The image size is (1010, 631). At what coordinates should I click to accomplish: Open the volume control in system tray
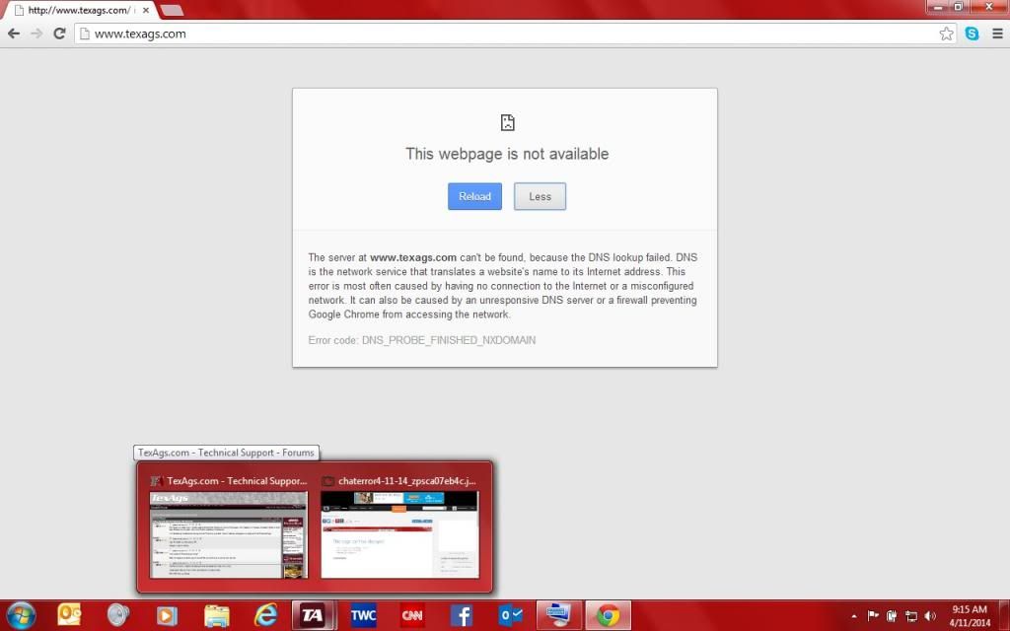tap(930, 616)
